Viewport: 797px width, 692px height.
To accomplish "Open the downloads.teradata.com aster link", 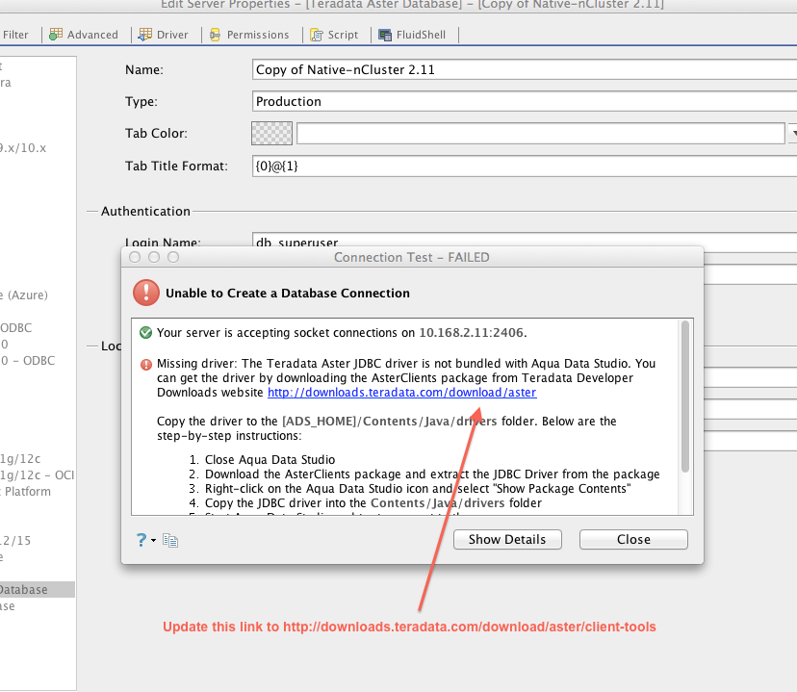I will pos(402,393).
